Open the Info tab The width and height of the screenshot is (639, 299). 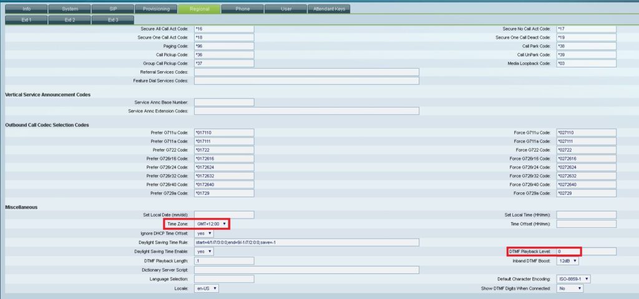click(26, 9)
